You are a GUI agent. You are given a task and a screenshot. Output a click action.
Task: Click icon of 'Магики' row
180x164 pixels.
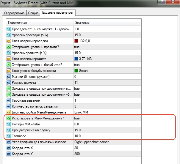[9, 77]
